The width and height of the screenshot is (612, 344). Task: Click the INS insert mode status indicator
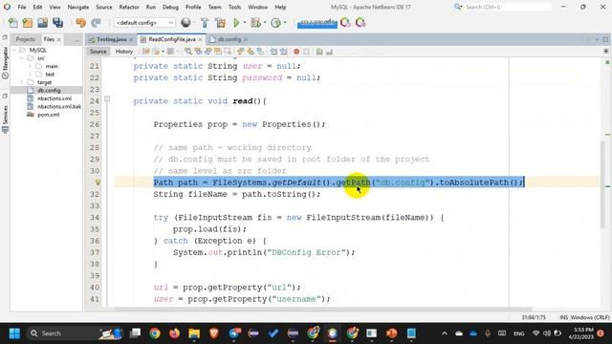564,317
